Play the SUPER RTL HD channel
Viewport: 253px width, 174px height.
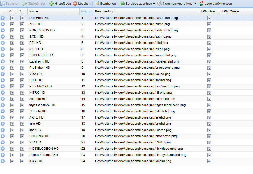(3, 55)
